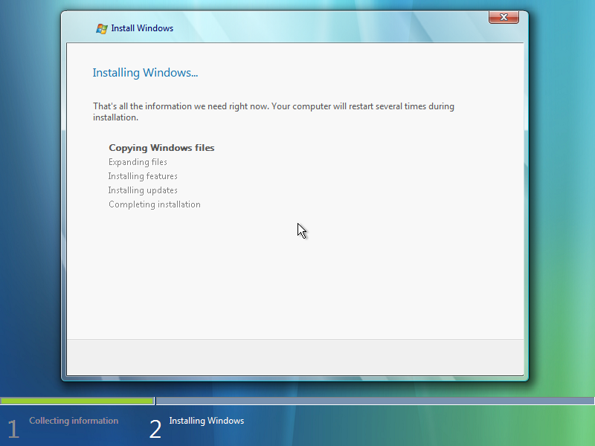This screenshot has height=446, width=595.
Task: Click the Completing installation step entry
Action: 155,204
